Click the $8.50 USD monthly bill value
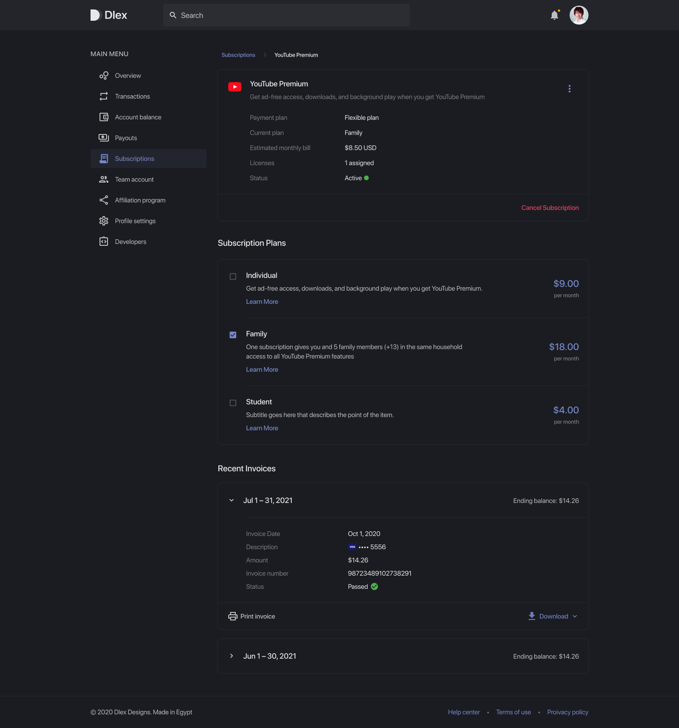 coord(360,148)
